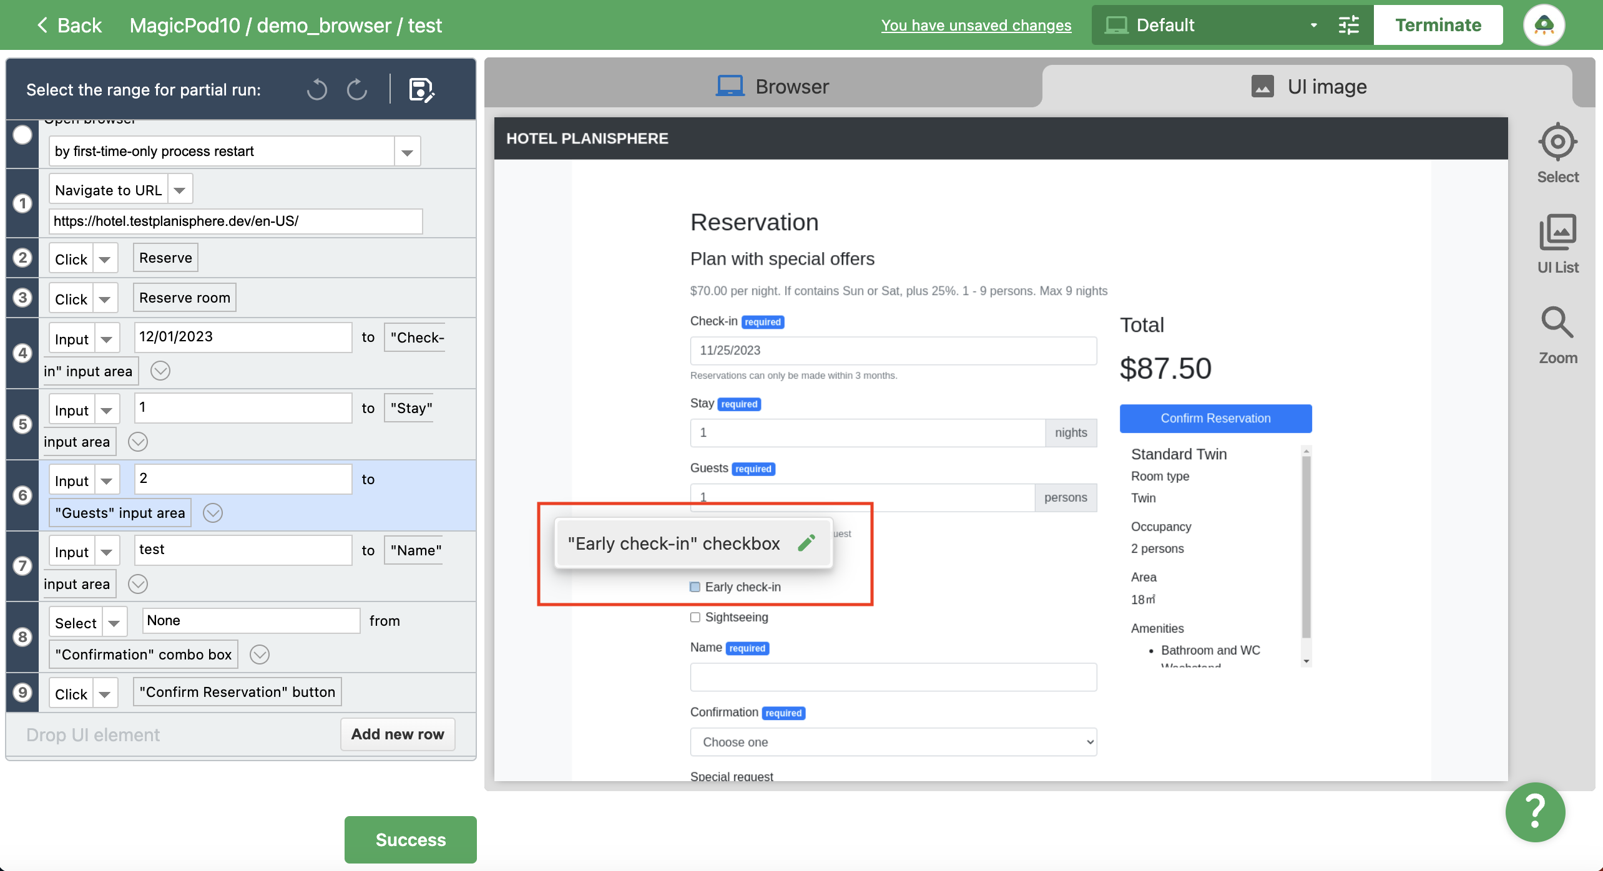Open the process restart option dropdown
This screenshot has width=1603, height=871.
[407, 152]
